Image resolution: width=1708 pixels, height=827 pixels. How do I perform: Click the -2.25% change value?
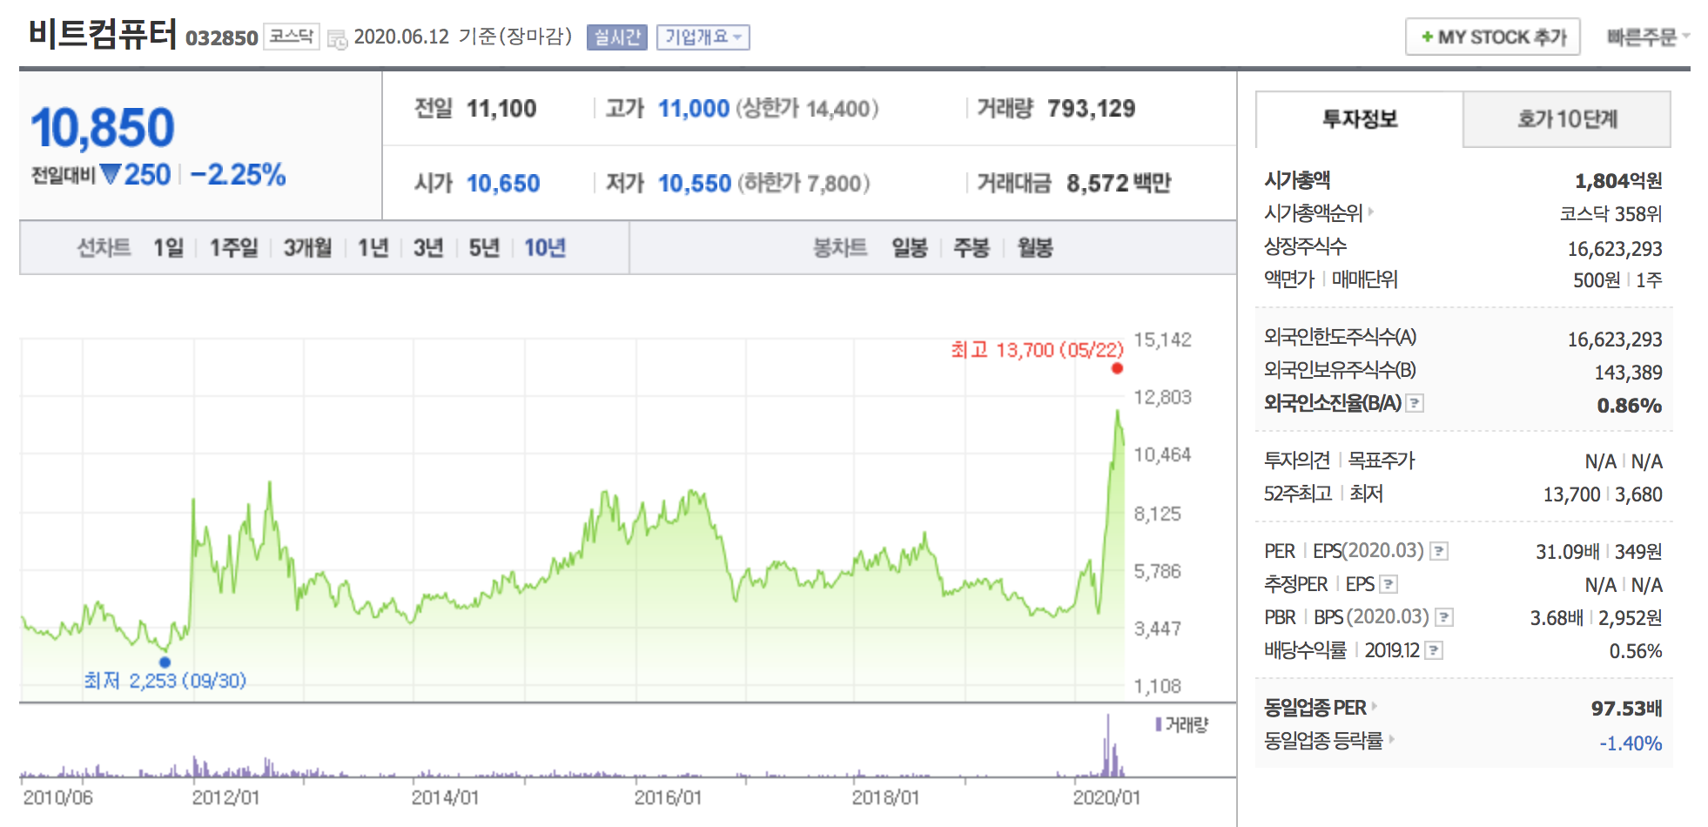(238, 175)
